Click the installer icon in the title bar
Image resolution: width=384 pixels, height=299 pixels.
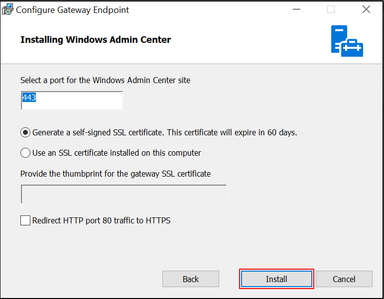coord(7,9)
